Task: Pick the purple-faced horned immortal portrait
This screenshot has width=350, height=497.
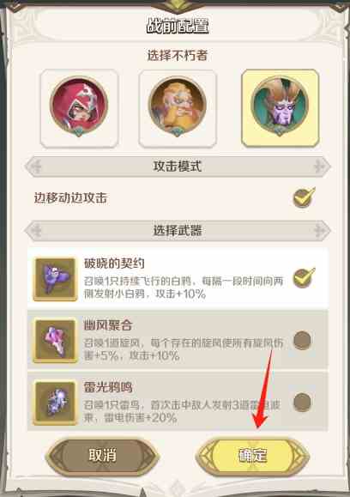Action: pyautogui.click(x=280, y=108)
